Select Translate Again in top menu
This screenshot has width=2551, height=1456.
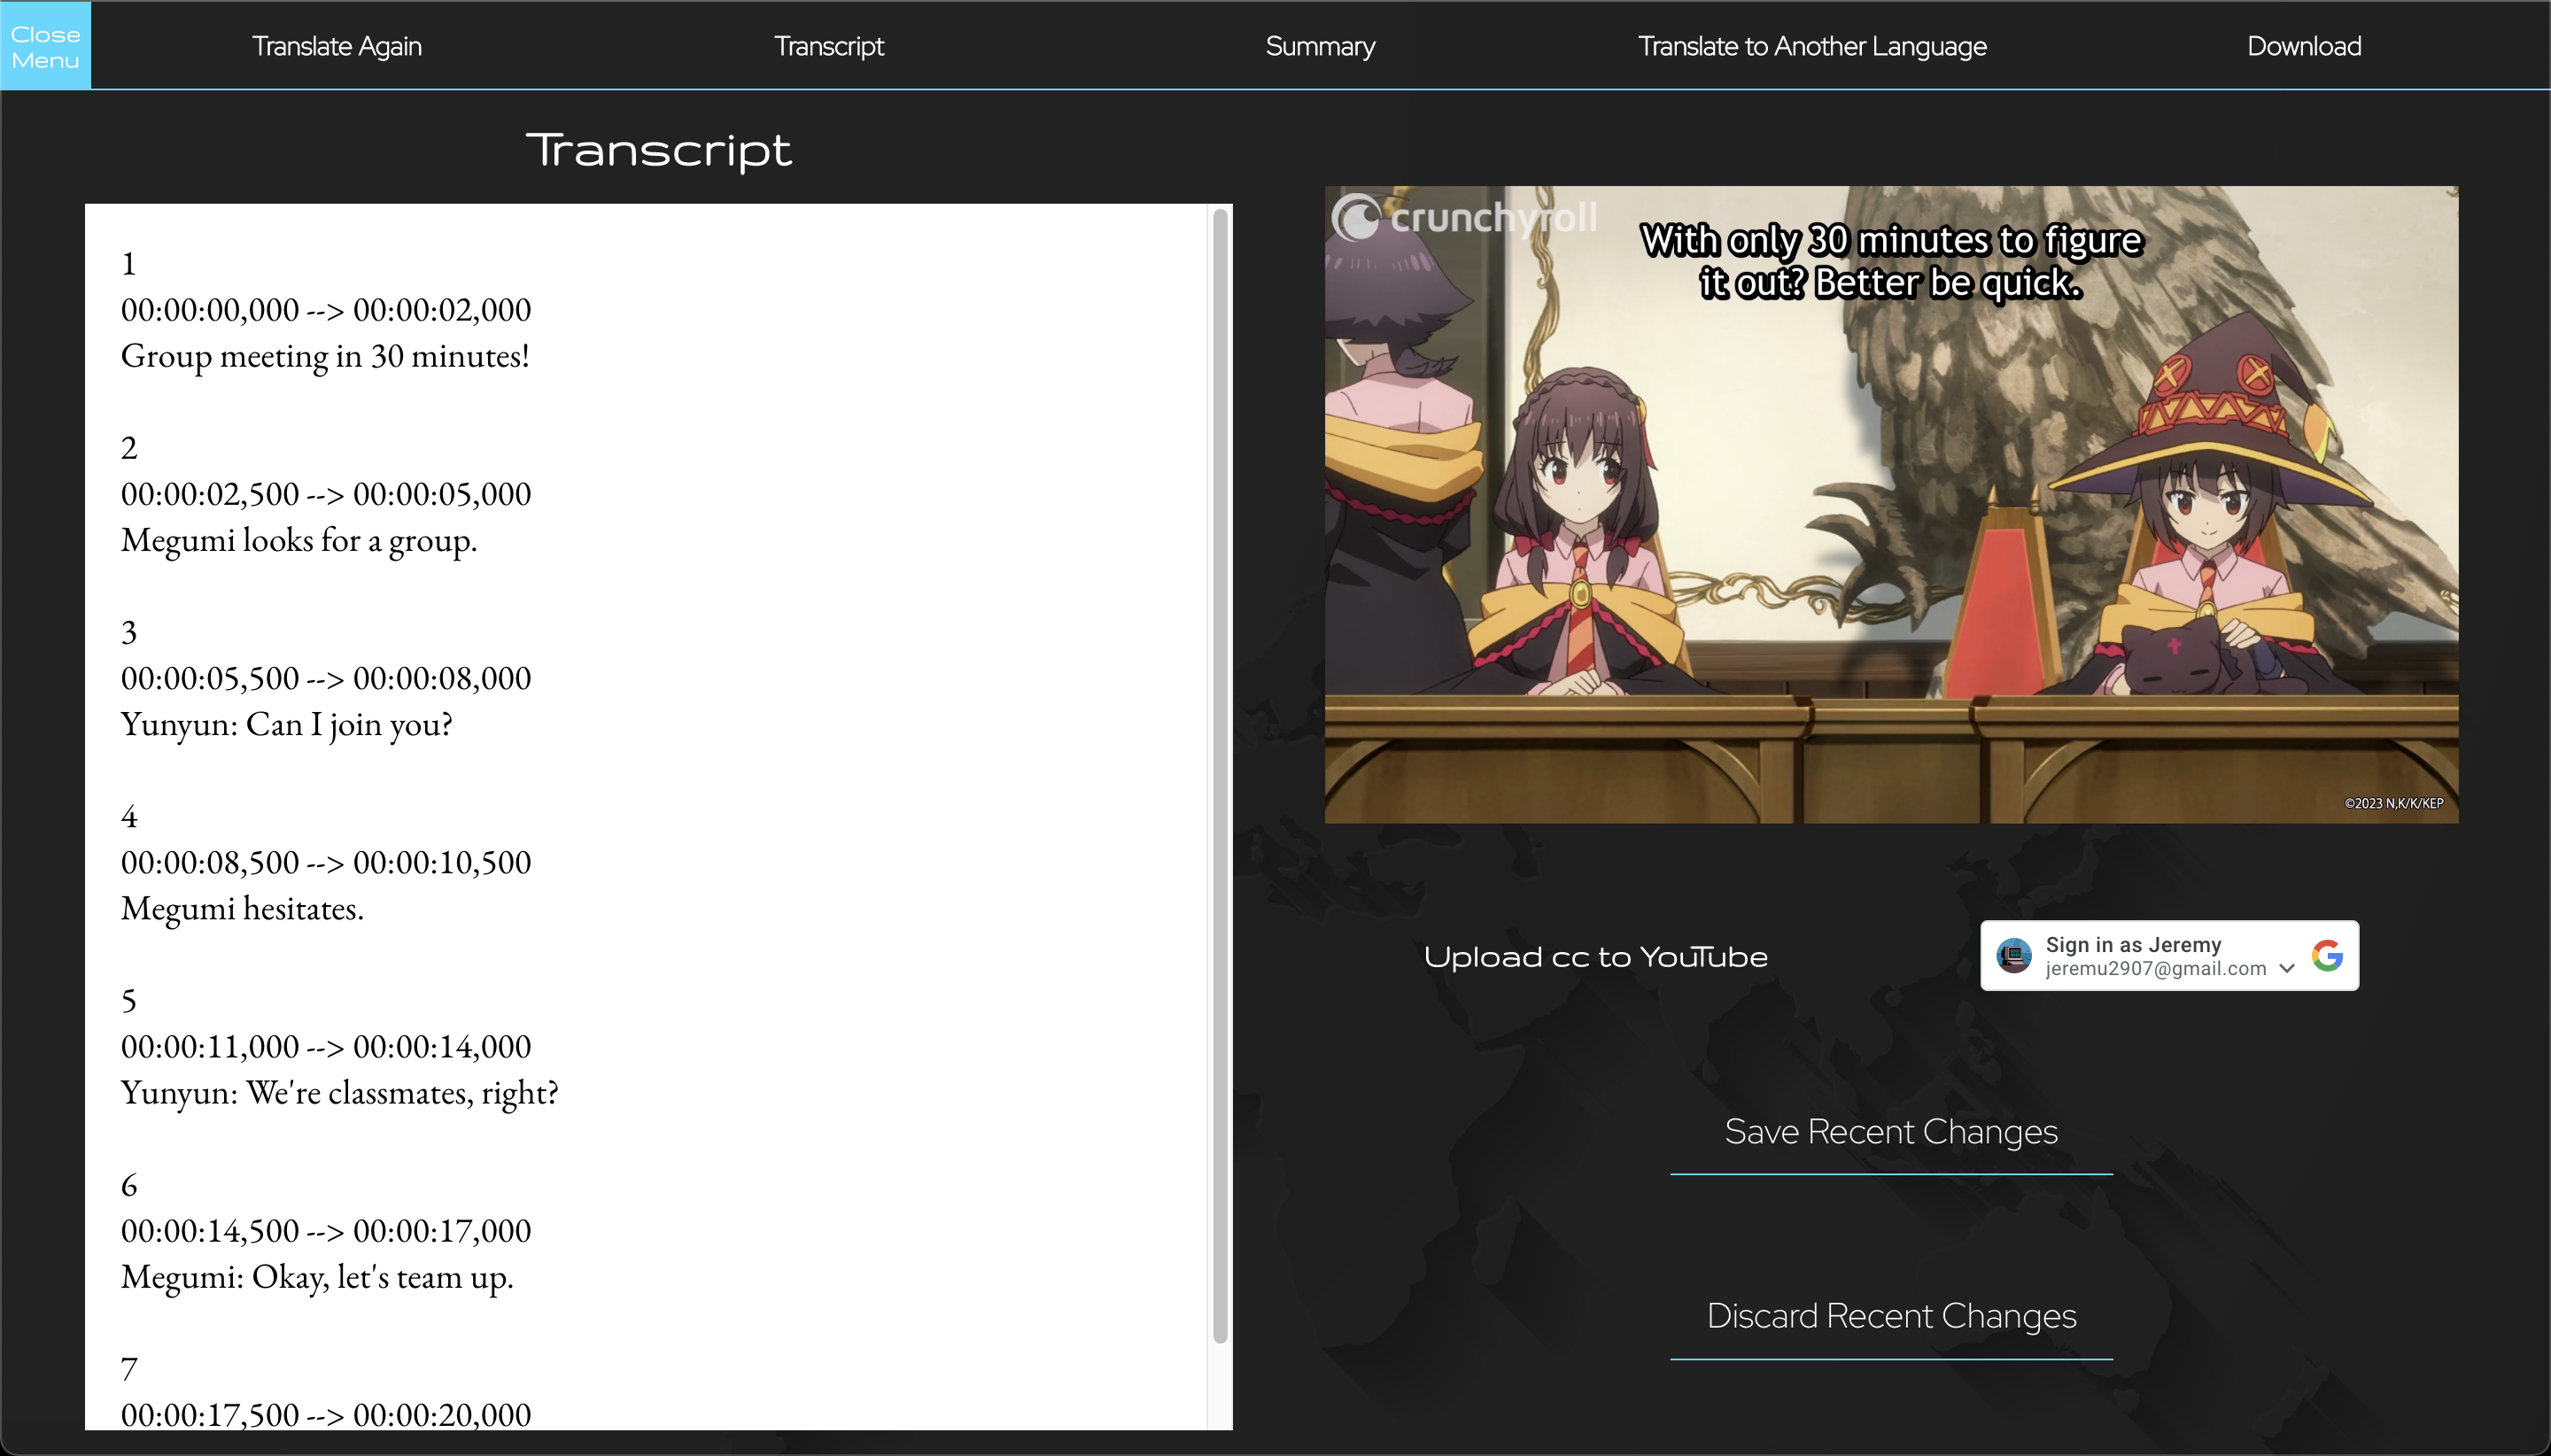[x=336, y=46]
